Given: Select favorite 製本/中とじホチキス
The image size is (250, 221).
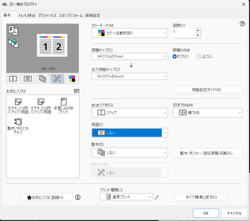Looking at the screenshot, I should [18, 126].
